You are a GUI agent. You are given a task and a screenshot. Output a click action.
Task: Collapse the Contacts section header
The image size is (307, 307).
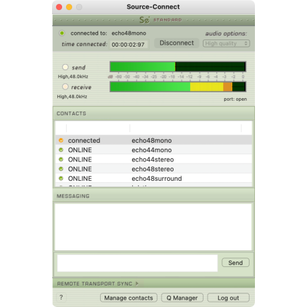[153, 113]
